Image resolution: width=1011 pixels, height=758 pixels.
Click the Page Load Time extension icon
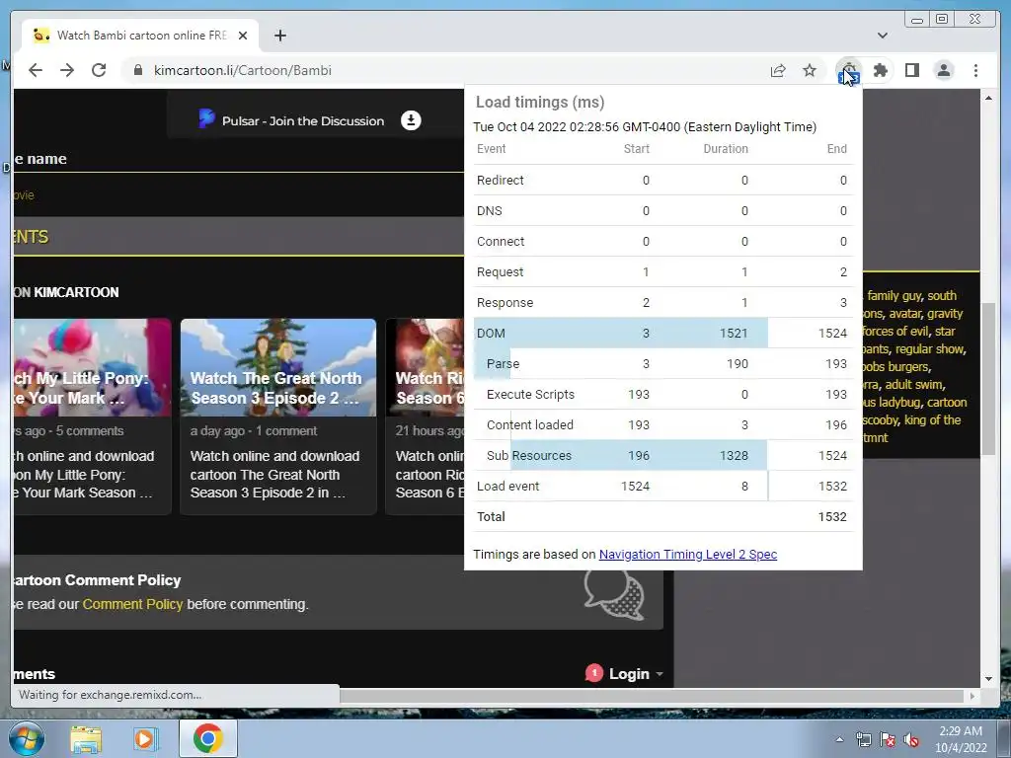tap(848, 71)
